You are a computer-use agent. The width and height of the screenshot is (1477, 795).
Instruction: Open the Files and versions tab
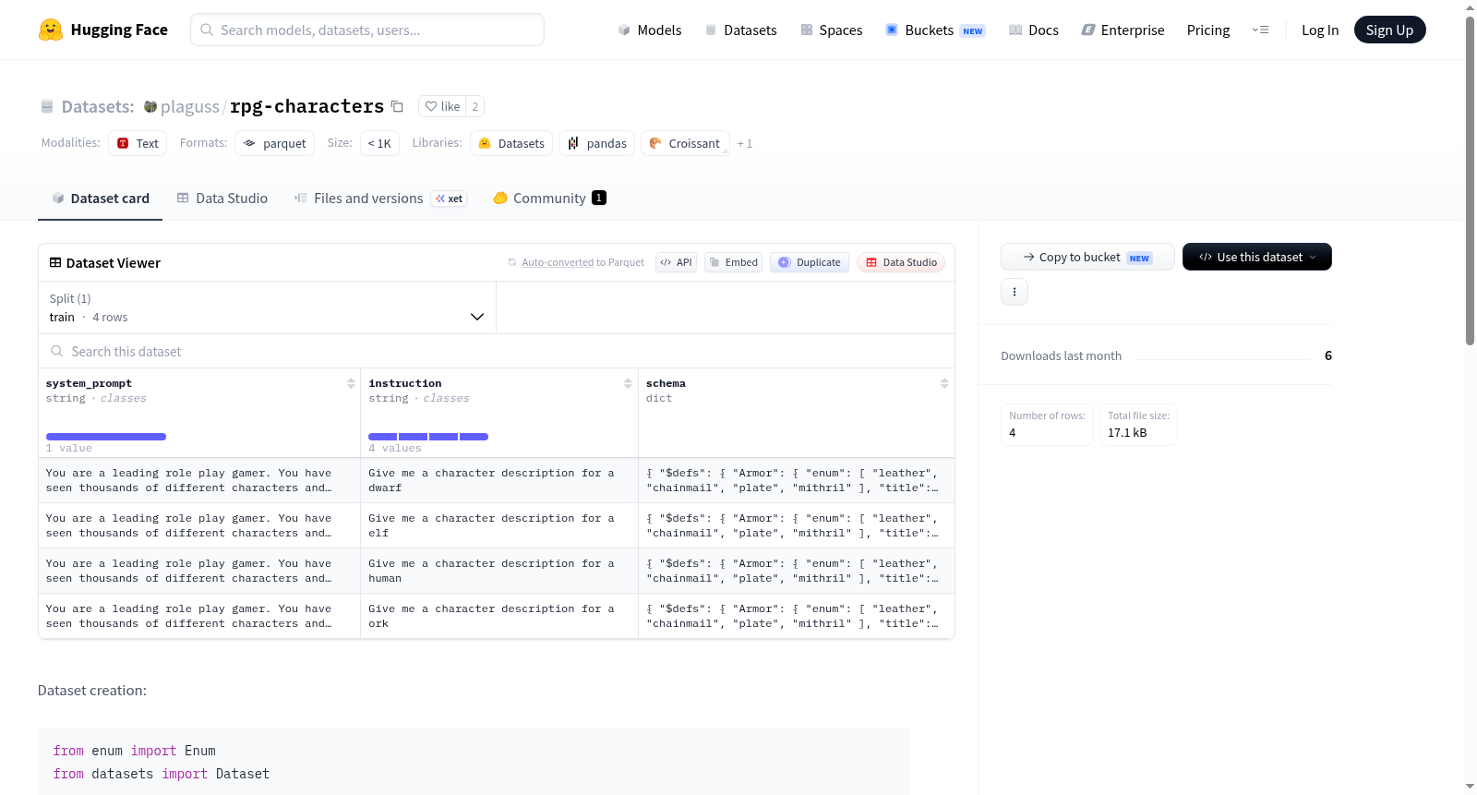380,199
